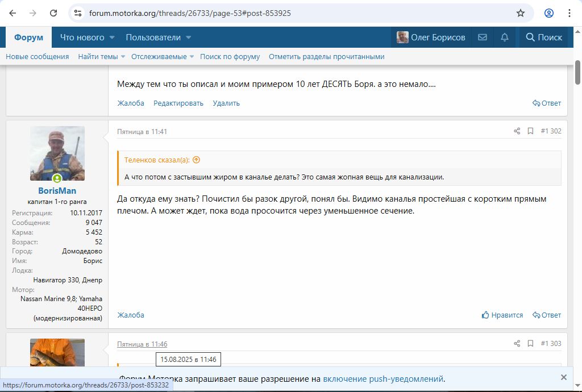Reload the page in browser
Image resolution: width=582 pixels, height=392 pixels.
pyautogui.click(x=53, y=13)
